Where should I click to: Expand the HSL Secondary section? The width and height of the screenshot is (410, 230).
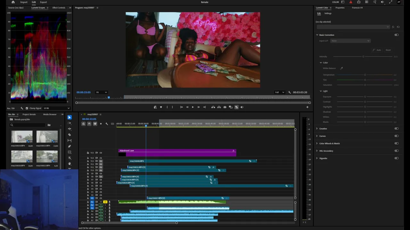317,151
